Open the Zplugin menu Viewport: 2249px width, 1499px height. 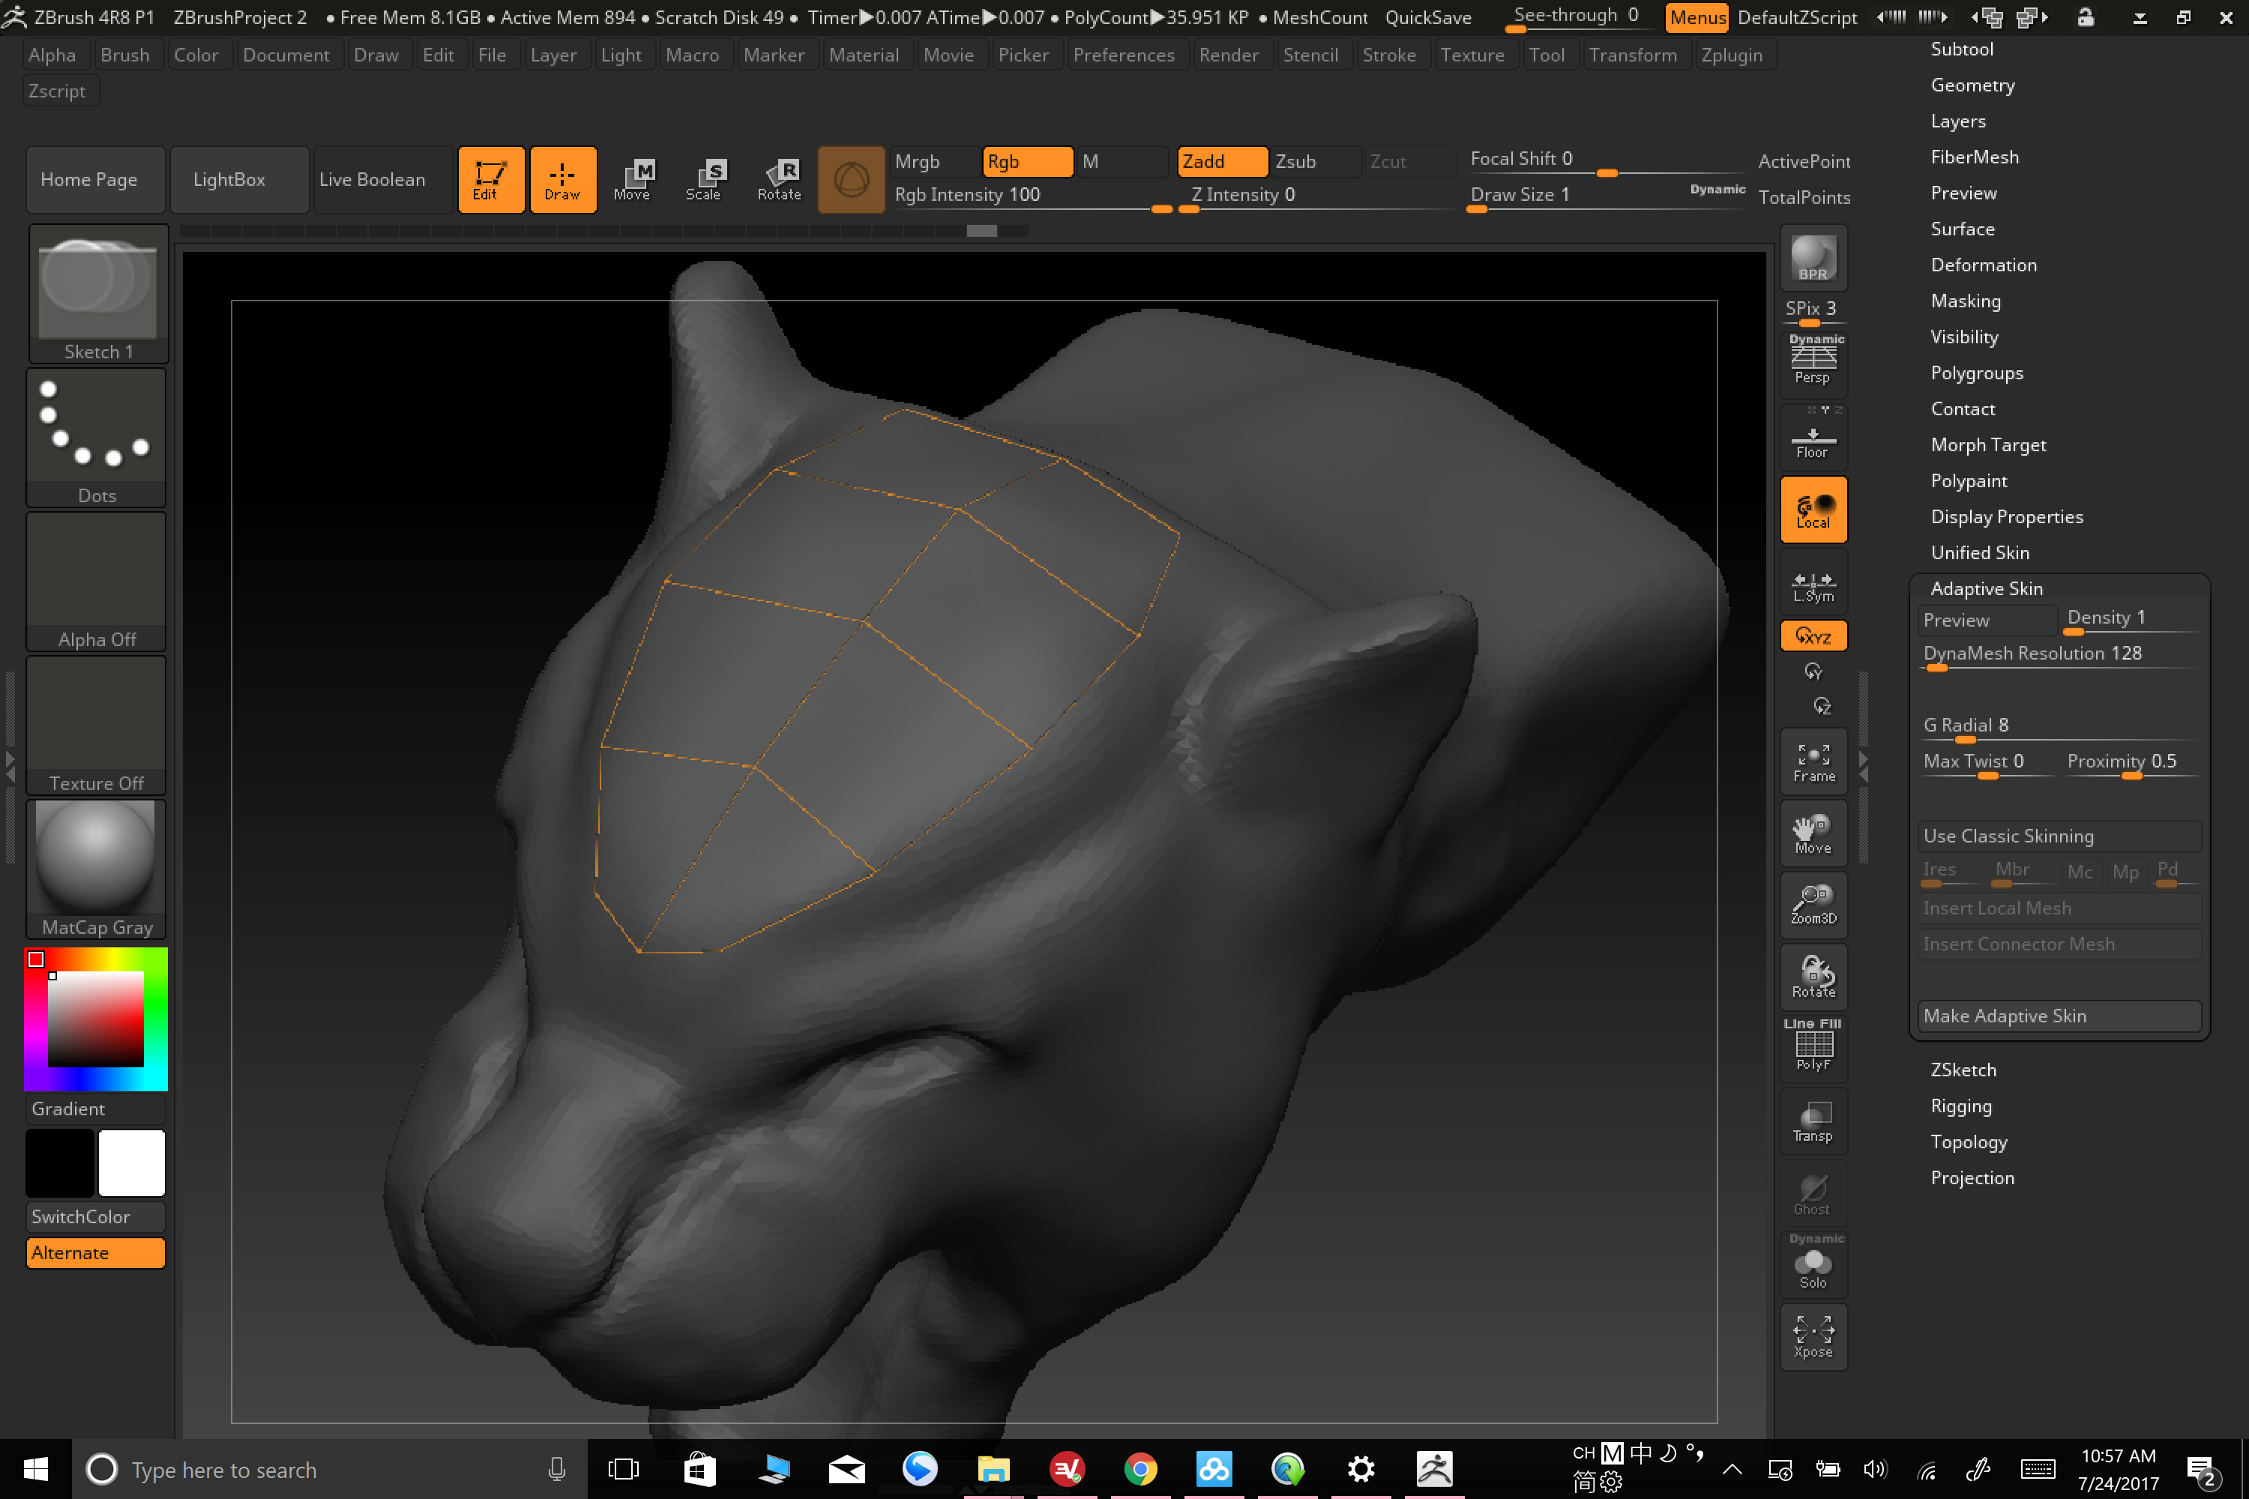click(1731, 55)
